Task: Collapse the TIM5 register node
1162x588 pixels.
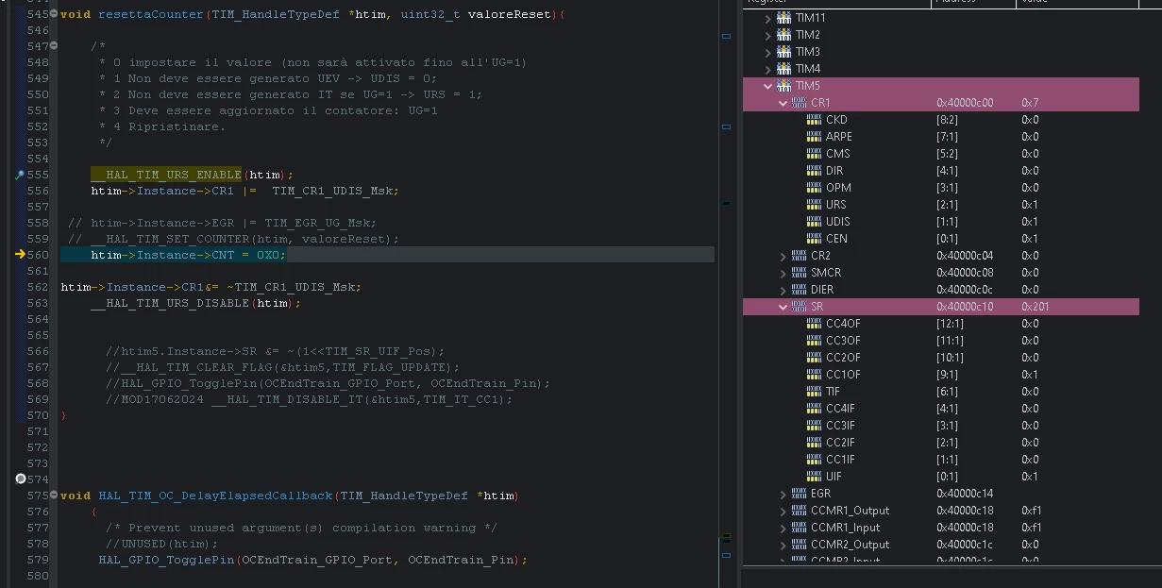Action: [x=767, y=86]
